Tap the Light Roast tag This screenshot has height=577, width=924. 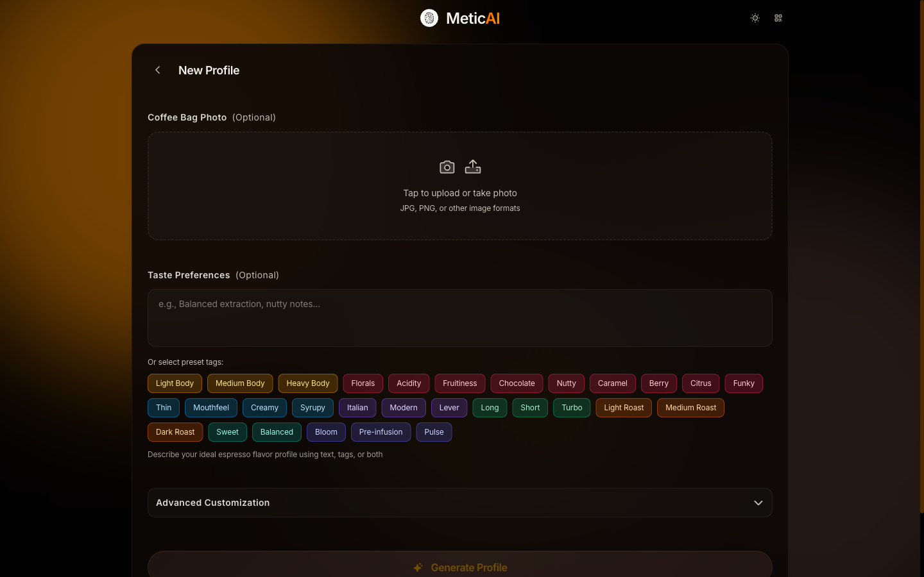pyautogui.click(x=624, y=408)
